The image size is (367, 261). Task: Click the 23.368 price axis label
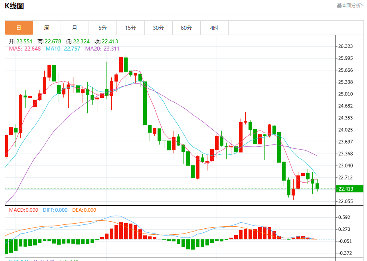[345, 154]
